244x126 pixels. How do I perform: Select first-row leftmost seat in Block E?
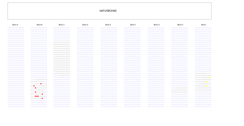tap(101, 28)
